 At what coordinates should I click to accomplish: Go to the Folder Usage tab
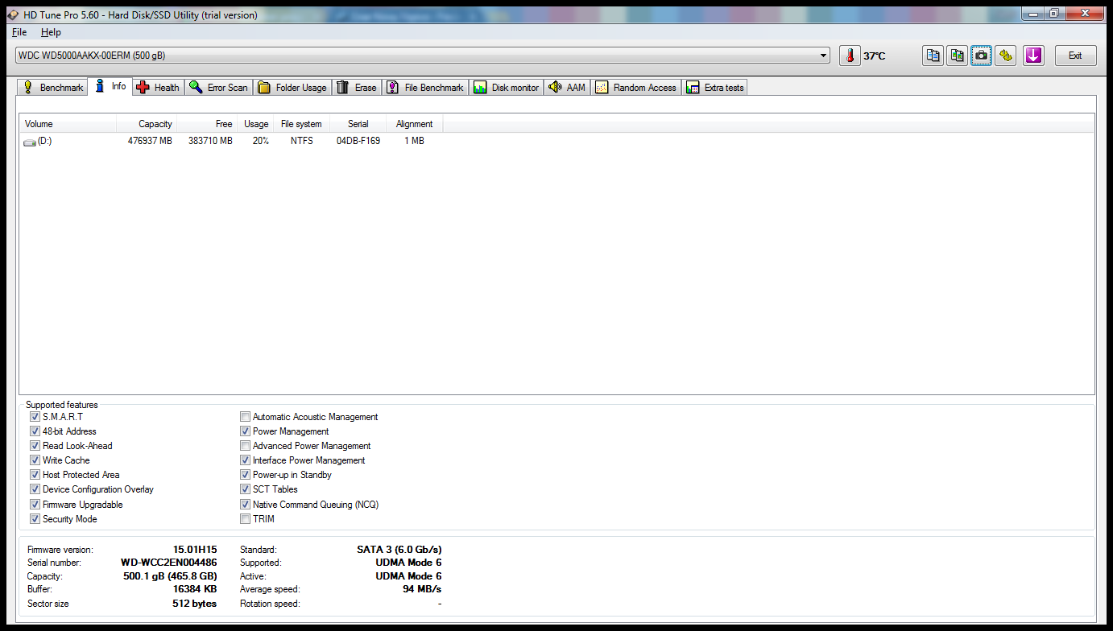coord(292,87)
